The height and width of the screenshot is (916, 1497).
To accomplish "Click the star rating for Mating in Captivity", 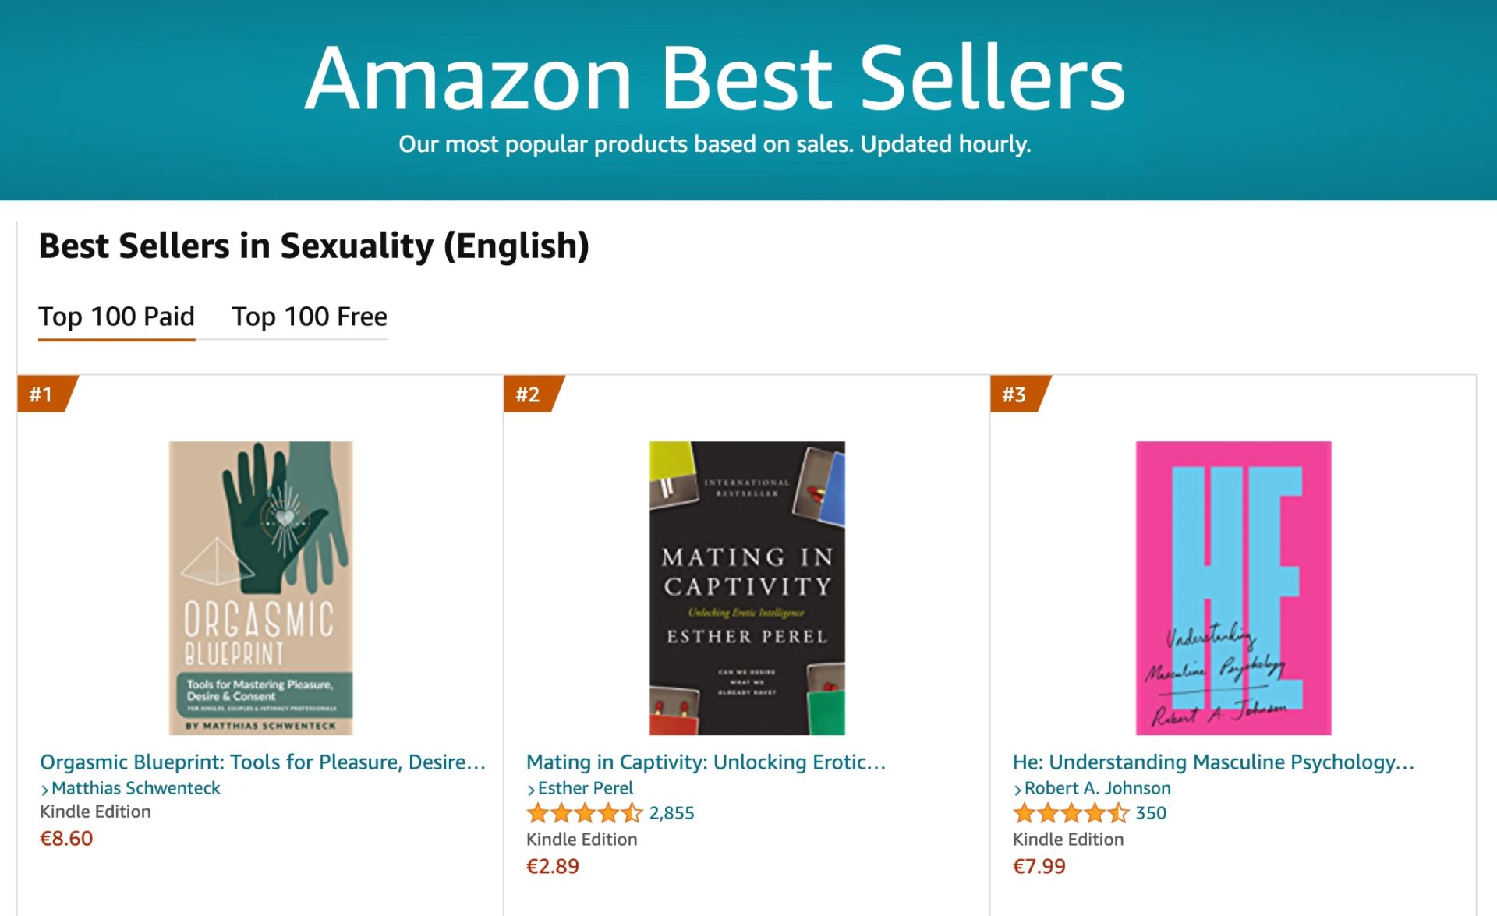I will [x=585, y=813].
